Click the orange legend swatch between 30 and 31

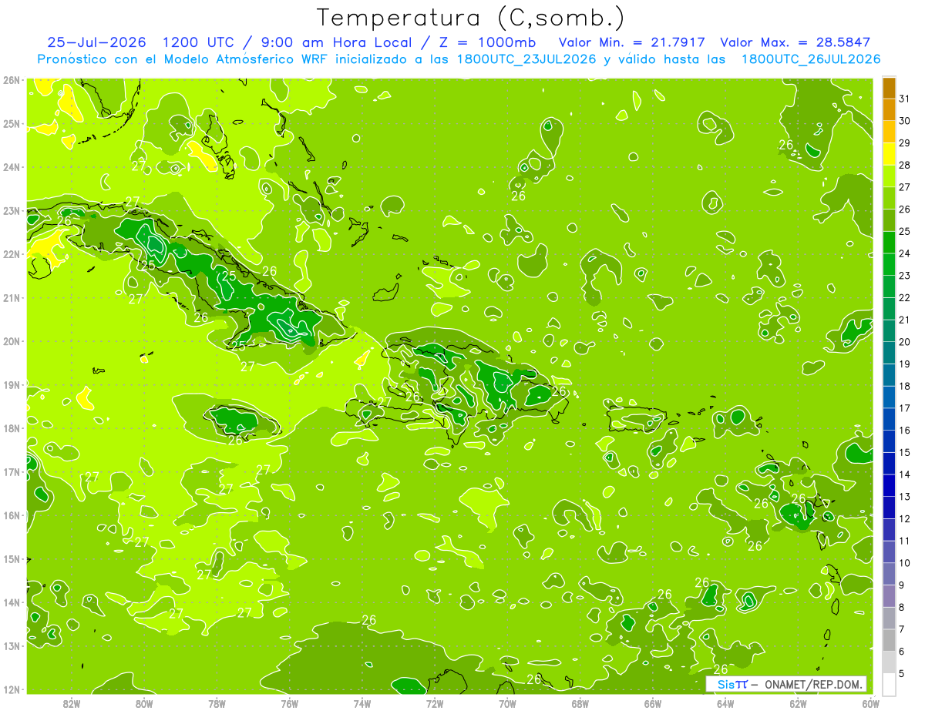(889, 110)
